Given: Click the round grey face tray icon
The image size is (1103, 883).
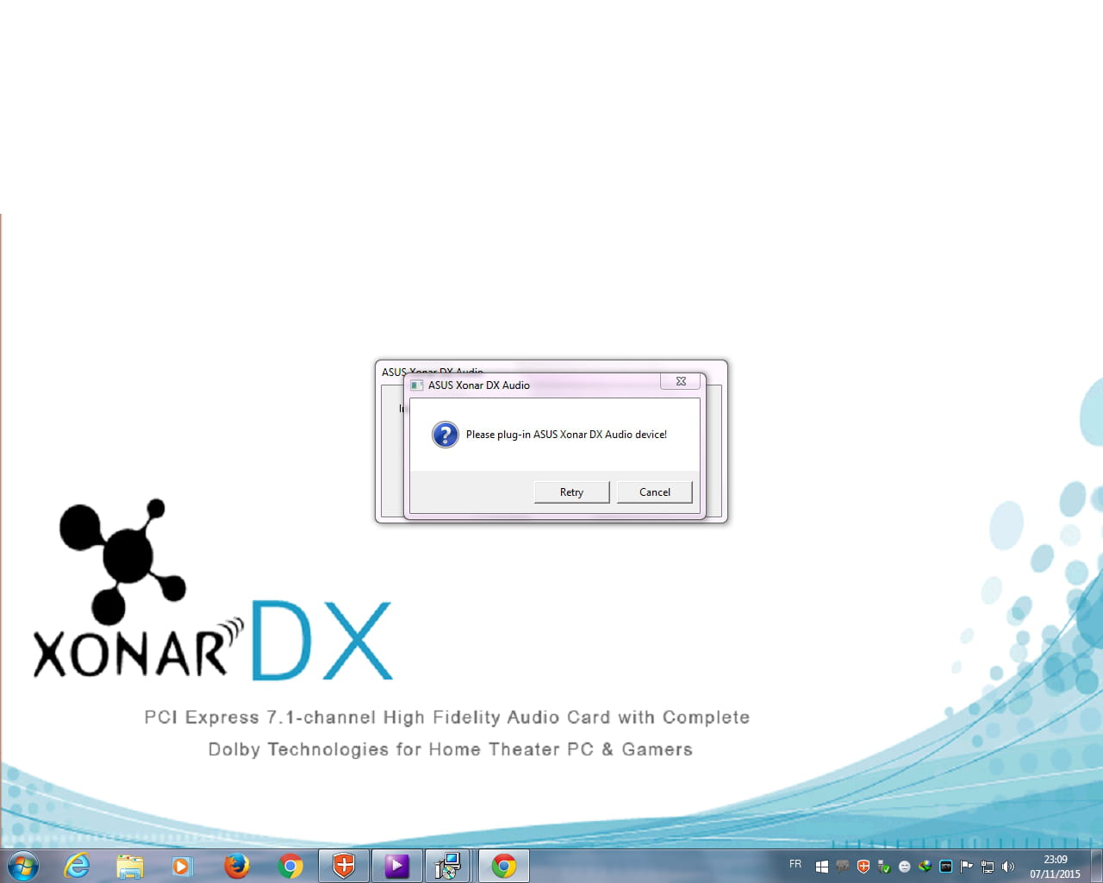Looking at the screenshot, I should [905, 867].
